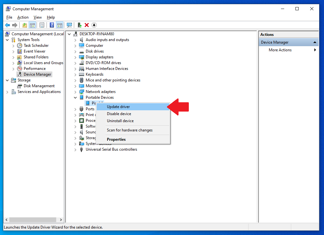The width and height of the screenshot is (324, 235).
Task: Select Update driver from context menu
Action: 118,107
